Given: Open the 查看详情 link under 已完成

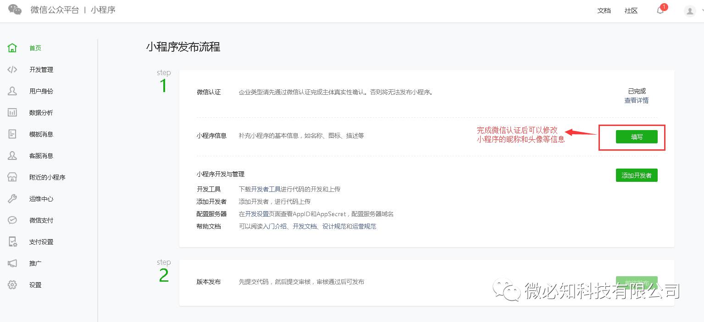Looking at the screenshot, I should [x=636, y=100].
